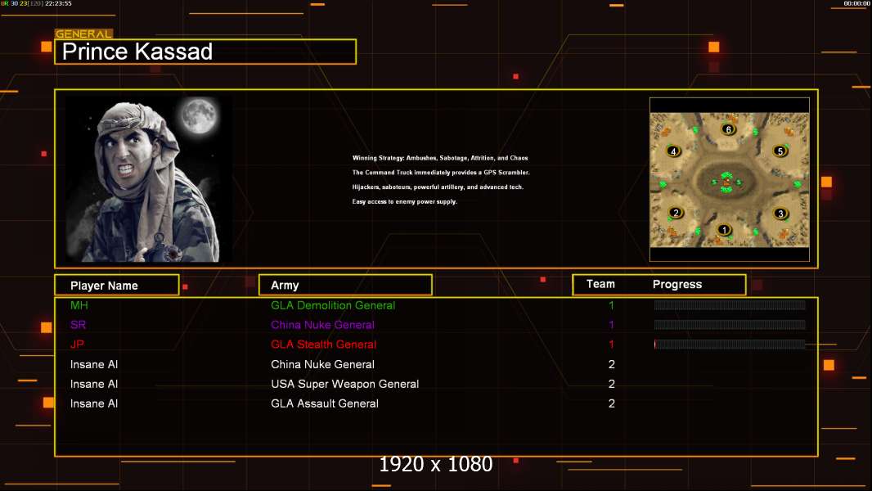This screenshot has width=872, height=491.
Task: Click the Winning Strategy description line
Action: click(440, 158)
